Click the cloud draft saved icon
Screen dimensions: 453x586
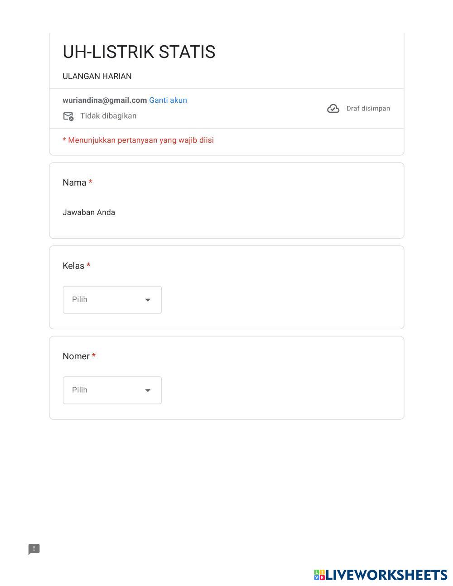[x=333, y=109]
